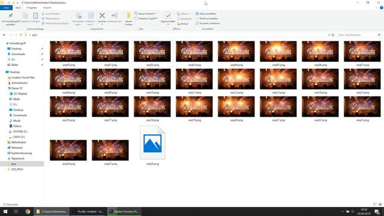This screenshot has height=216, width=384.
Task: Select the seq26.png generic image icon
Action: (152, 143)
